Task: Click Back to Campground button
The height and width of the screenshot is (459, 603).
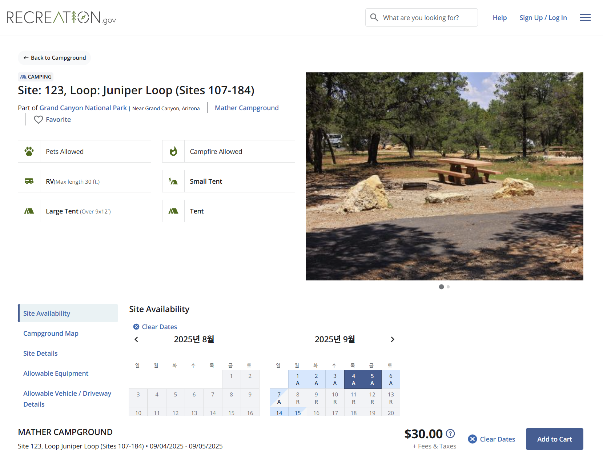Action: coord(55,57)
